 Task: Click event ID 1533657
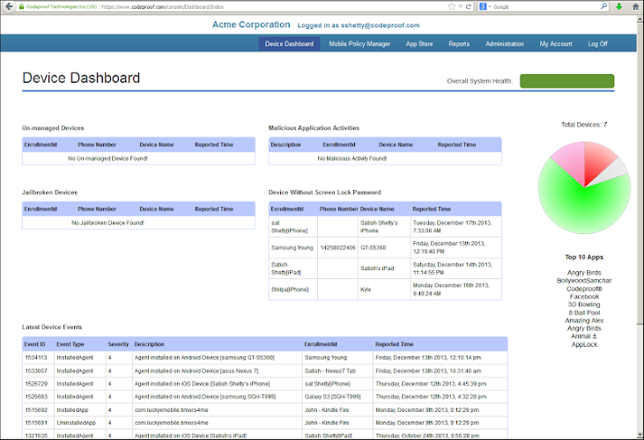click(36, 370)
